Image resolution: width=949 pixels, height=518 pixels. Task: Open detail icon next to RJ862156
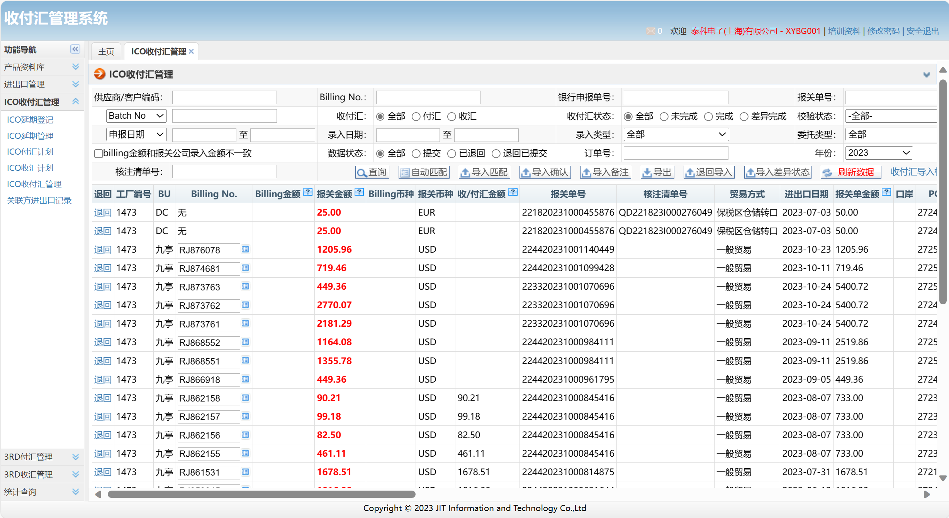pyautogui.click(x=245, y=435)
